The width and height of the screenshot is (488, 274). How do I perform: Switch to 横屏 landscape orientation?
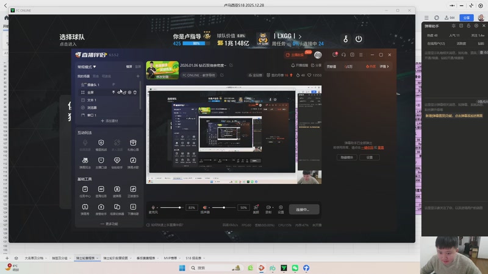click(129, 67)
